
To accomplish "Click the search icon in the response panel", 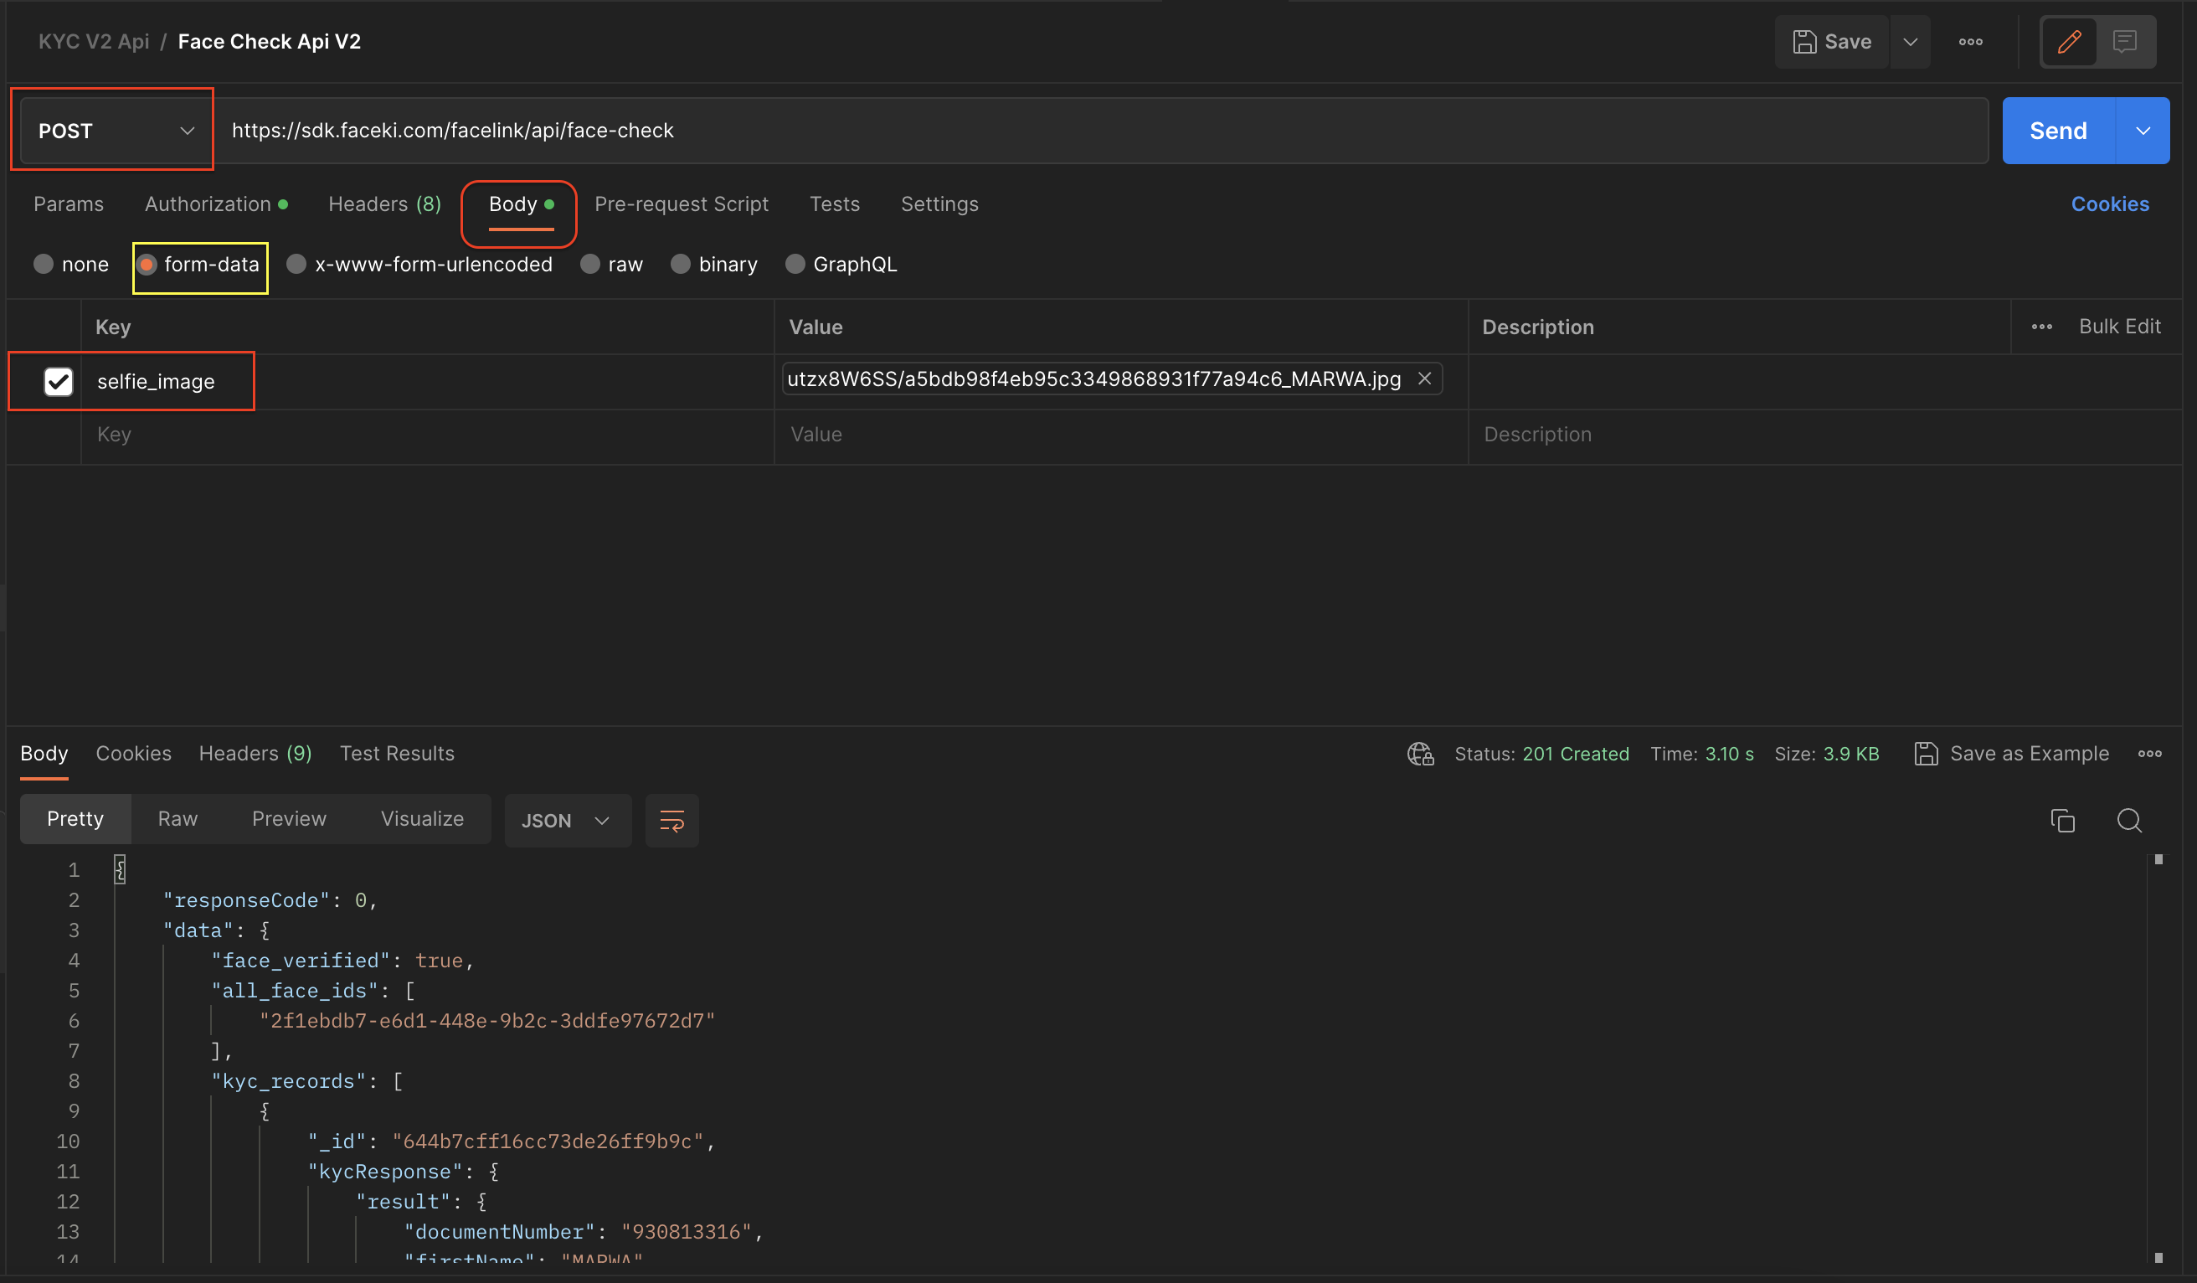I will click(x=2129, y=821).
